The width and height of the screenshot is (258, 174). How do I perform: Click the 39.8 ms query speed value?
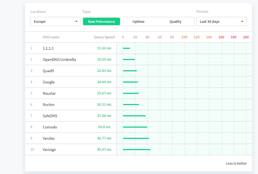point(104,127)
